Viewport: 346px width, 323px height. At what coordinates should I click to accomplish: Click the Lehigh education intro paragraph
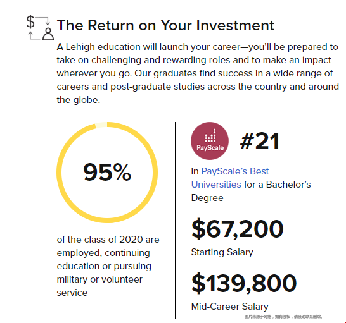(x=198, y=73)
